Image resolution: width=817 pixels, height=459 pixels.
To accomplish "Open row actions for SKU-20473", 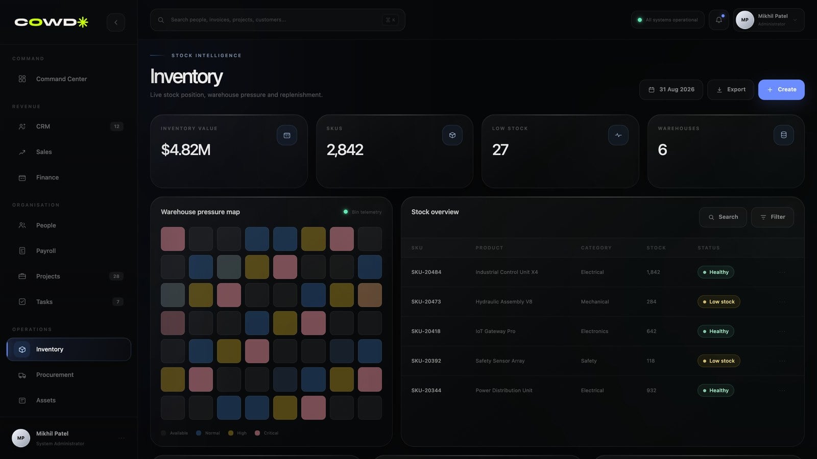I will (x=782, y=302).
